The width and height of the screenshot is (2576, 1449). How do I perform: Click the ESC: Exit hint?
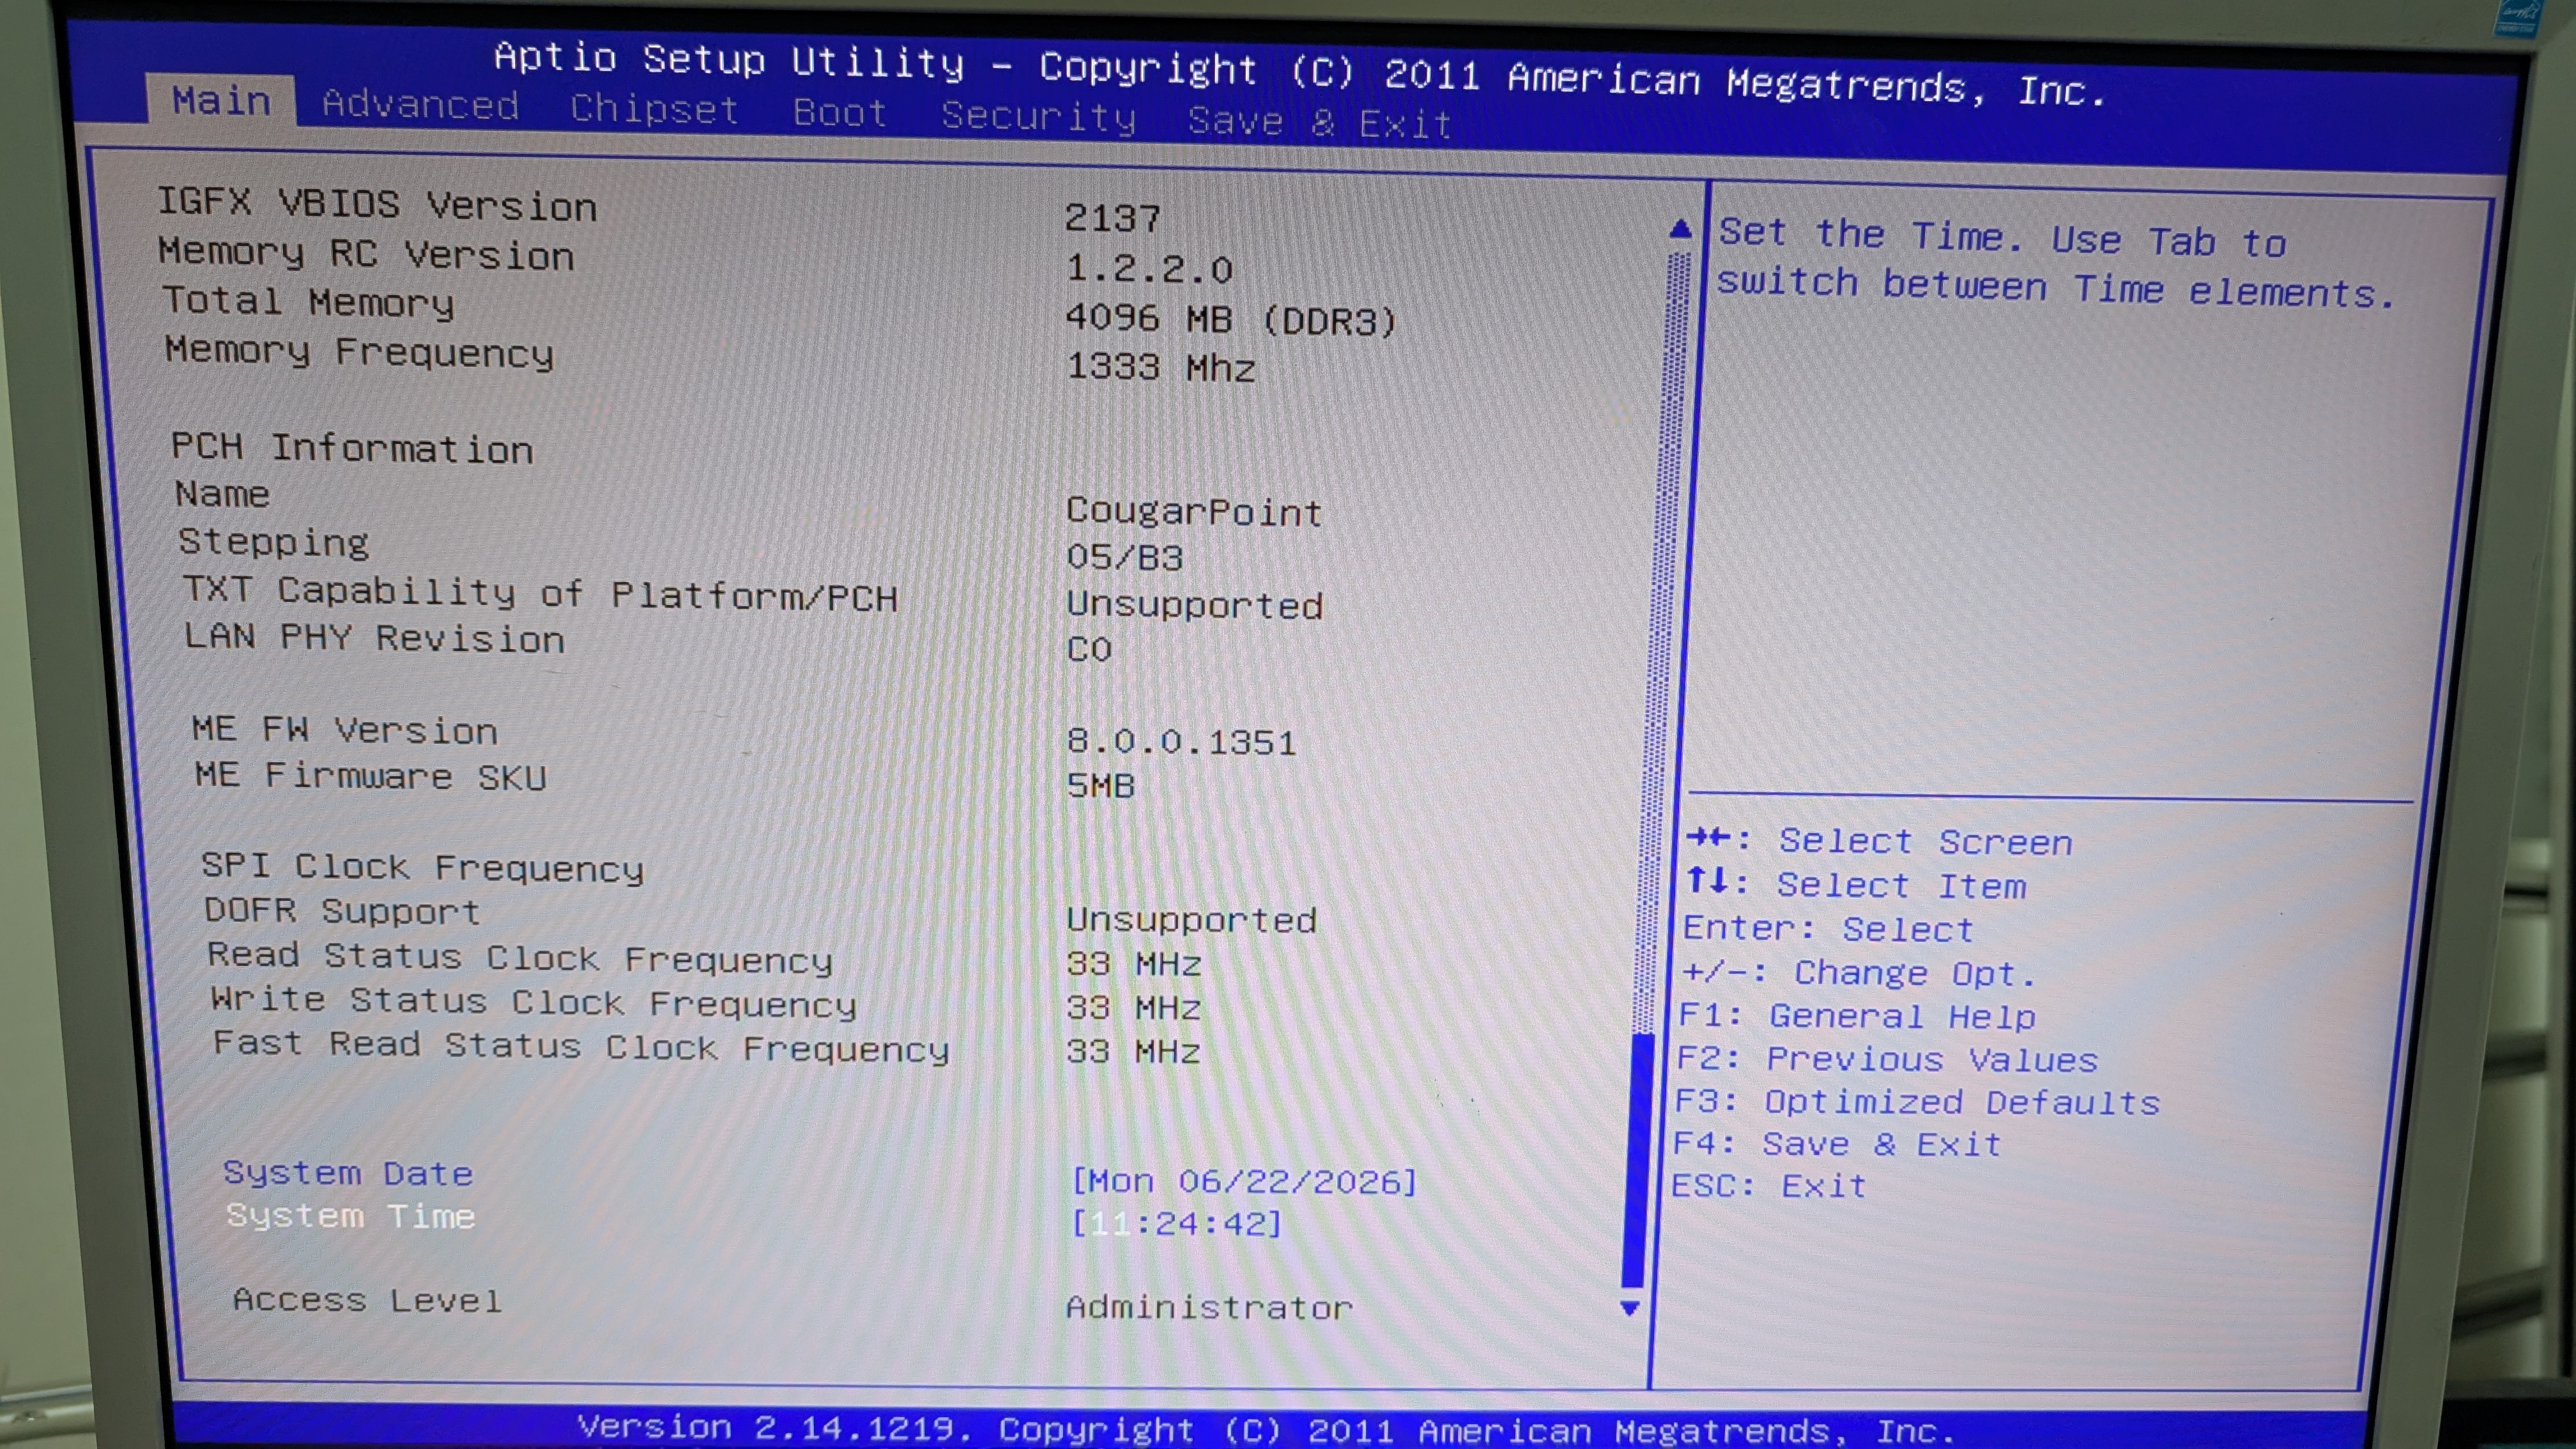tap(1769, 1185)
